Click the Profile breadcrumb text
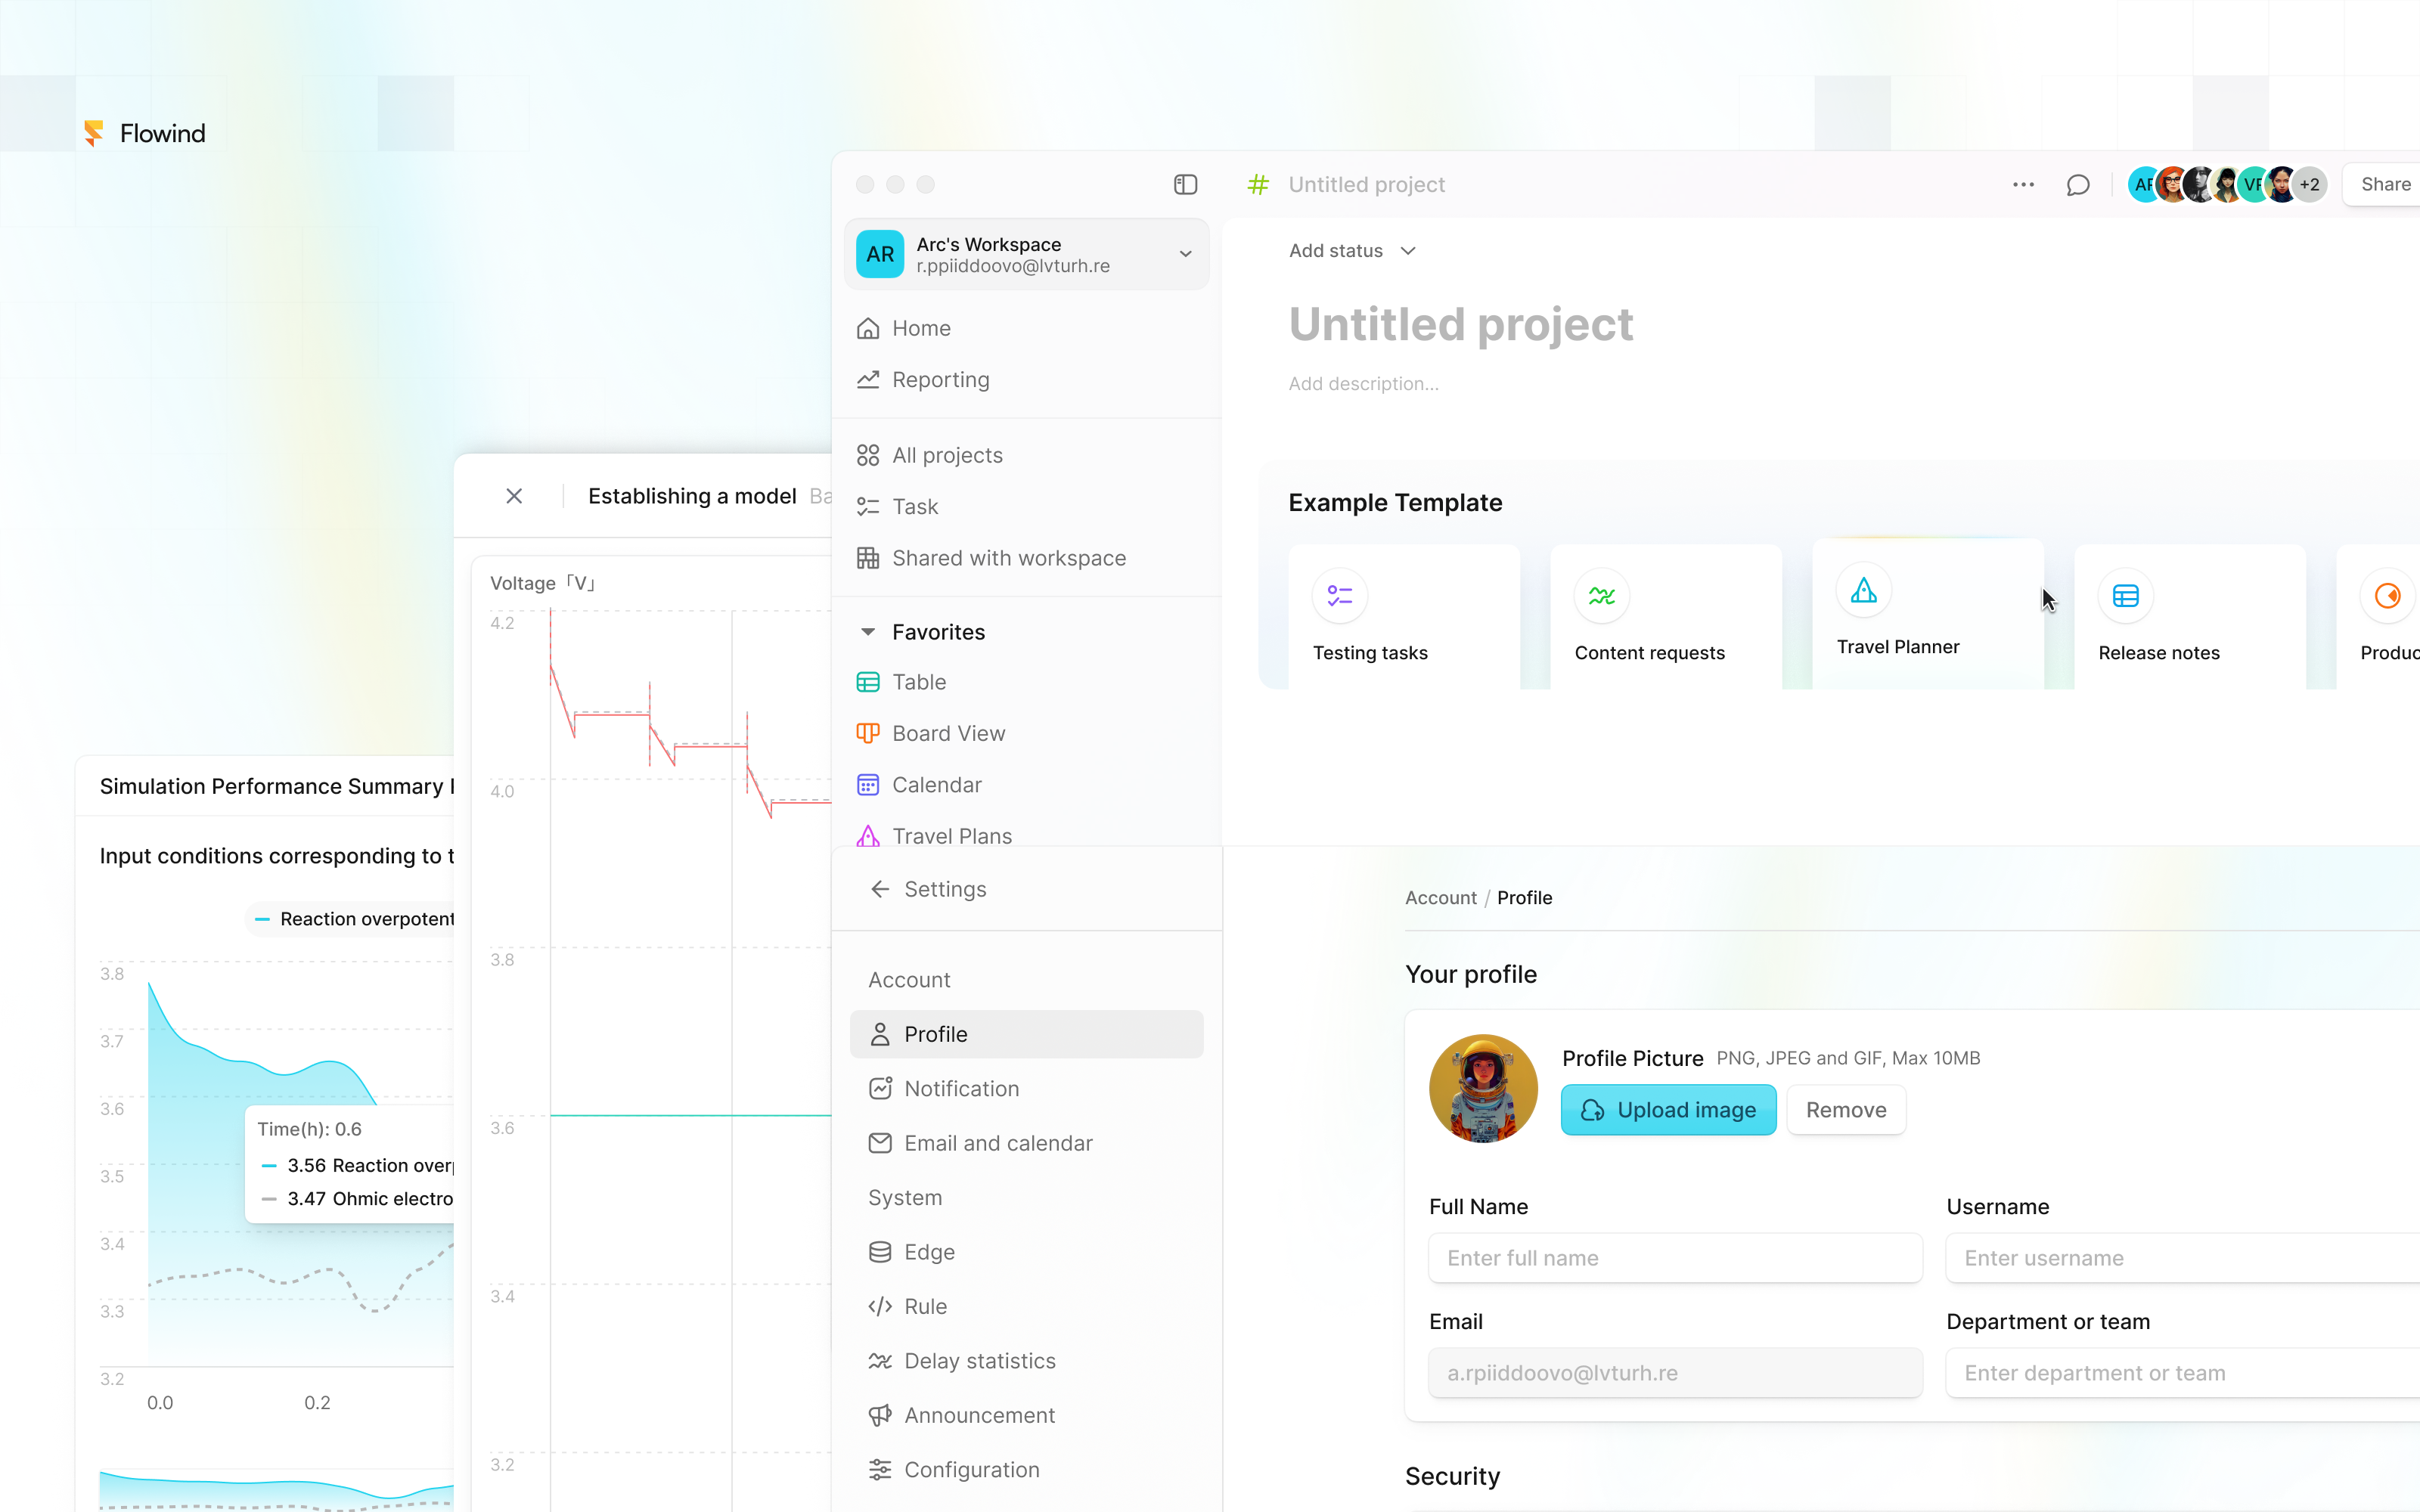Screen dimensions: 2420x1512 point(1524,898)
